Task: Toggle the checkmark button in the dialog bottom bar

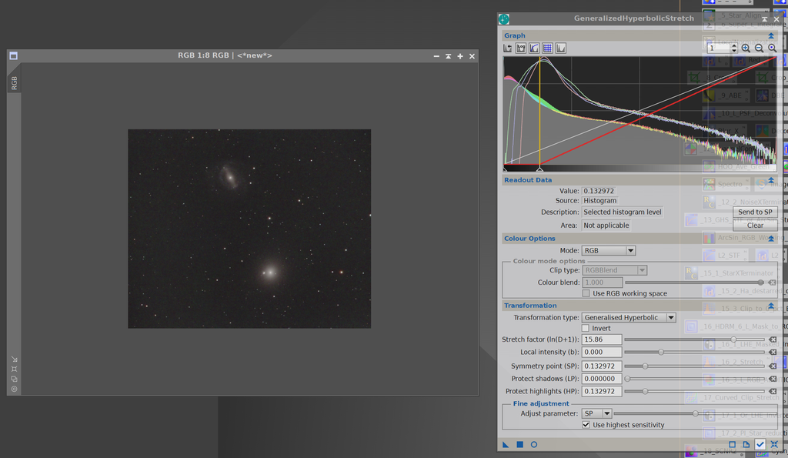Action: click(x=760, y=444)
